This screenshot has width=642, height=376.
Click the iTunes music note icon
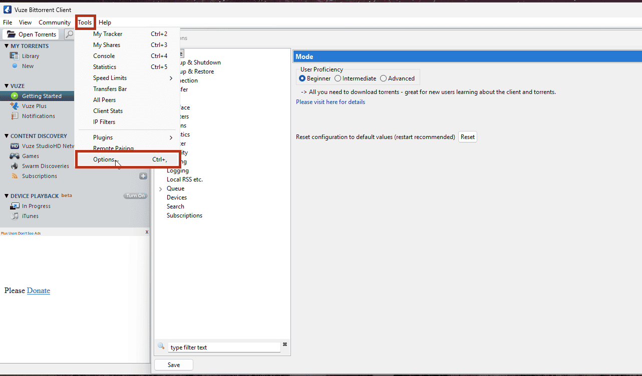coord(15,216)
